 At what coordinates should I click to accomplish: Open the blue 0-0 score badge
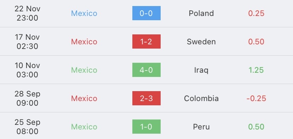pos(146,13)
